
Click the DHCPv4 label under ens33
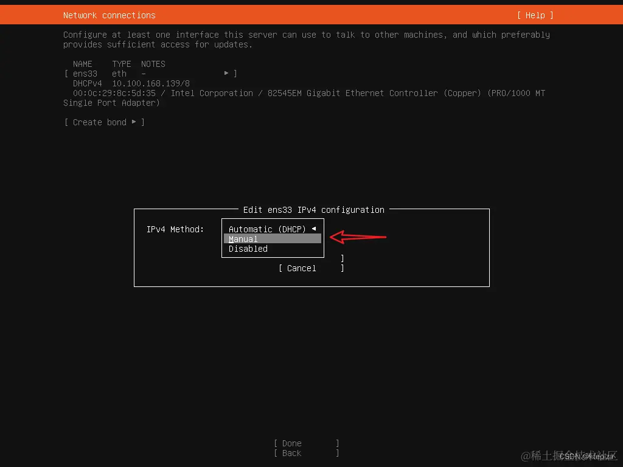(88, 83)
